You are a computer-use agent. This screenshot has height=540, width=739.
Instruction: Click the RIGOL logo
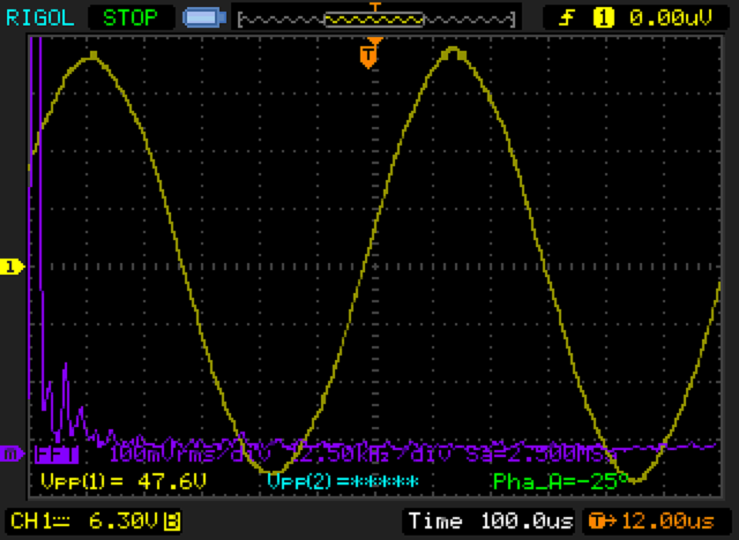click(40, 17)
